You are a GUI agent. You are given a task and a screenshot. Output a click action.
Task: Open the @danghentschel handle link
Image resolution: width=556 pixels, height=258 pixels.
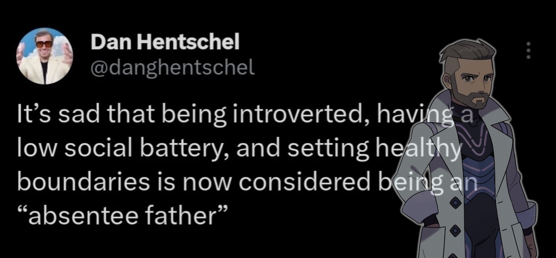(173, 67)
